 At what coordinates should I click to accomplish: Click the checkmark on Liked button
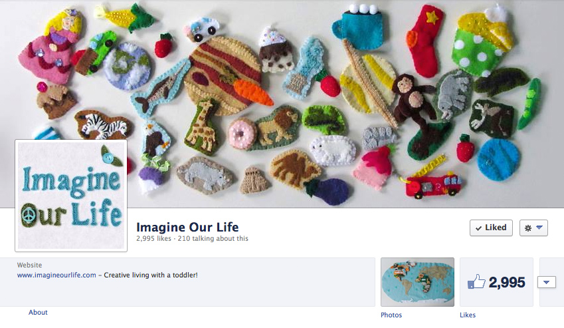478,228
